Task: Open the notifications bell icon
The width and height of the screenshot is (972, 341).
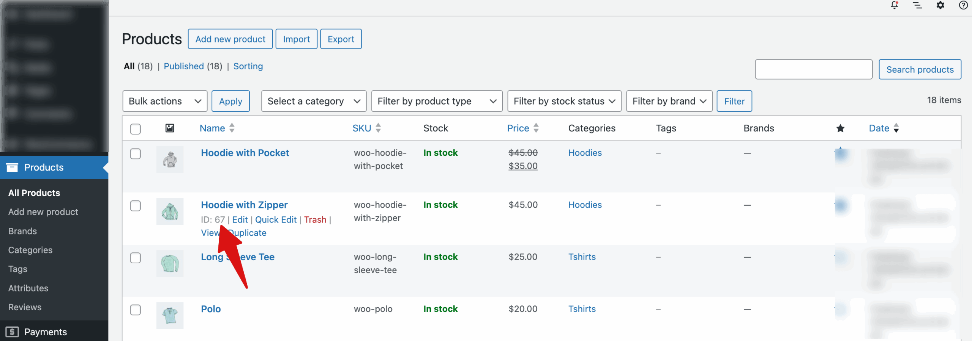Action: click(895, 5)
